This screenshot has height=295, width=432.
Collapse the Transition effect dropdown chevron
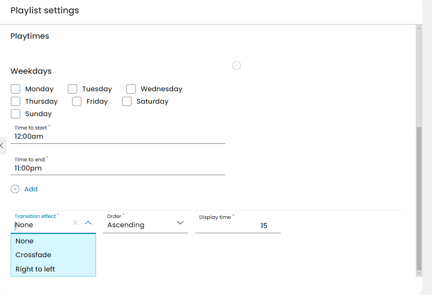click(88, 223)
